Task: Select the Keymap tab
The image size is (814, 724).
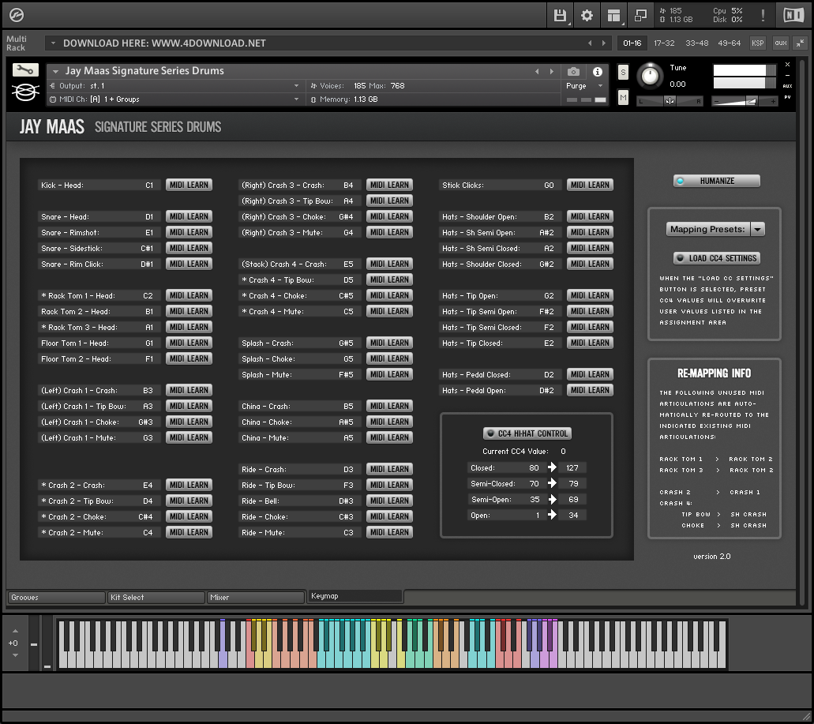Action: tap(355, 596)
